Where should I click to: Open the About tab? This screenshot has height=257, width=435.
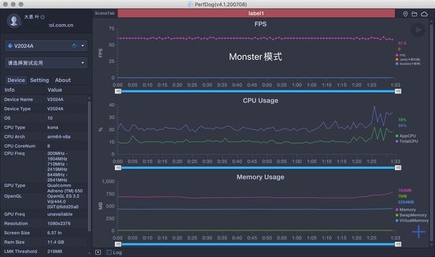pyautogui.click(x=63, y=80)
